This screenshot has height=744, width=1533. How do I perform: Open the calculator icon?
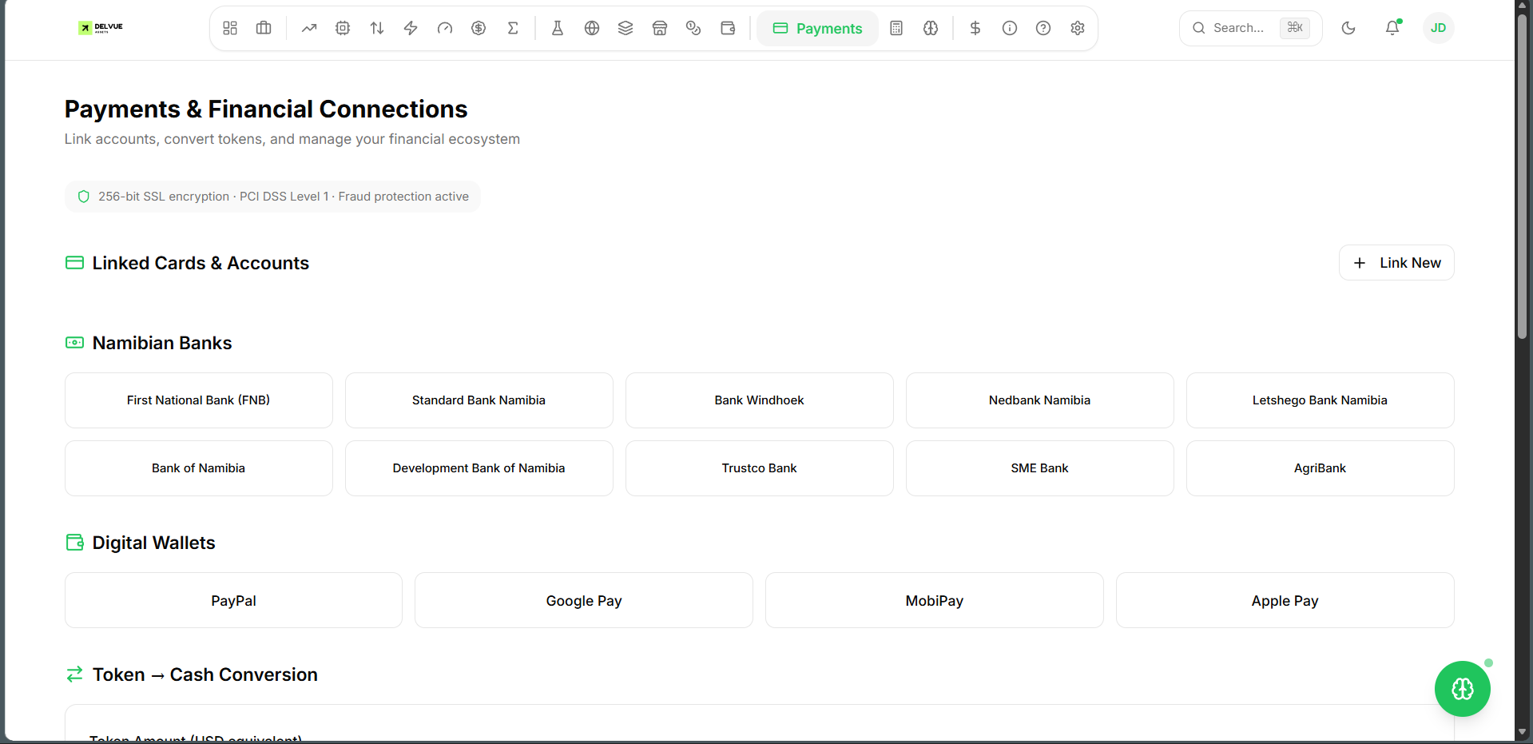pos(896,28)
